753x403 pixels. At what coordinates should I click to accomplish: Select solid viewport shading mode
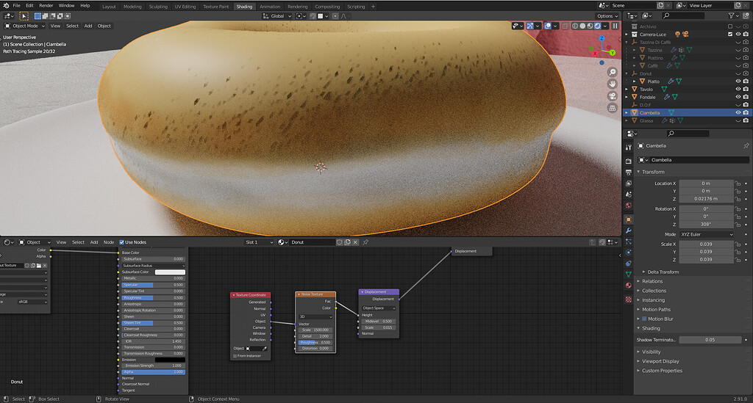582,26
